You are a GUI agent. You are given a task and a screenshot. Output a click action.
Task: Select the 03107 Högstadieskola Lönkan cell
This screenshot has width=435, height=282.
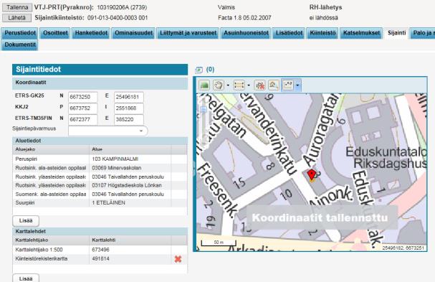point(130,185)
